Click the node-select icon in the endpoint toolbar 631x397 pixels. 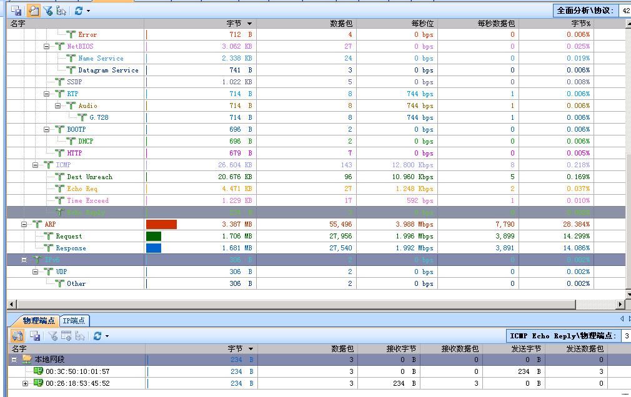click(x=81, y=336)
